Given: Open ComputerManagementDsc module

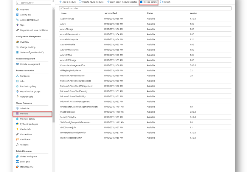Looking at the screenshot, I should (x=145, y=65).
